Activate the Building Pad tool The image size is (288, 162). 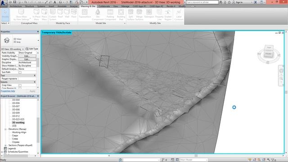pos(121,14)
